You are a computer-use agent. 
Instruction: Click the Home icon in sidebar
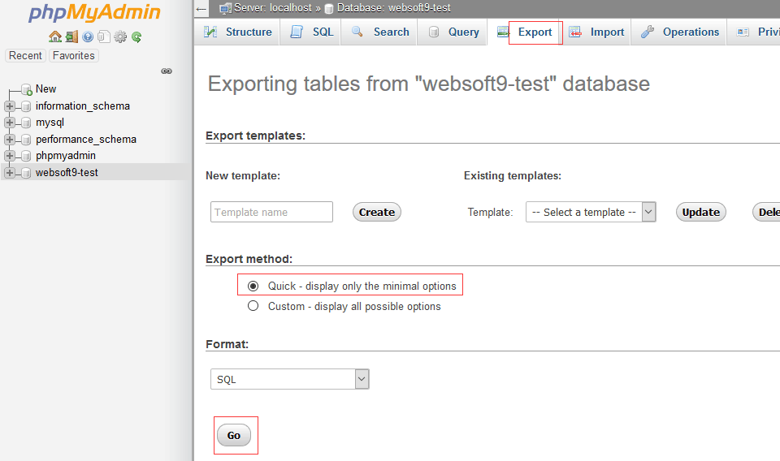point(54,37)
